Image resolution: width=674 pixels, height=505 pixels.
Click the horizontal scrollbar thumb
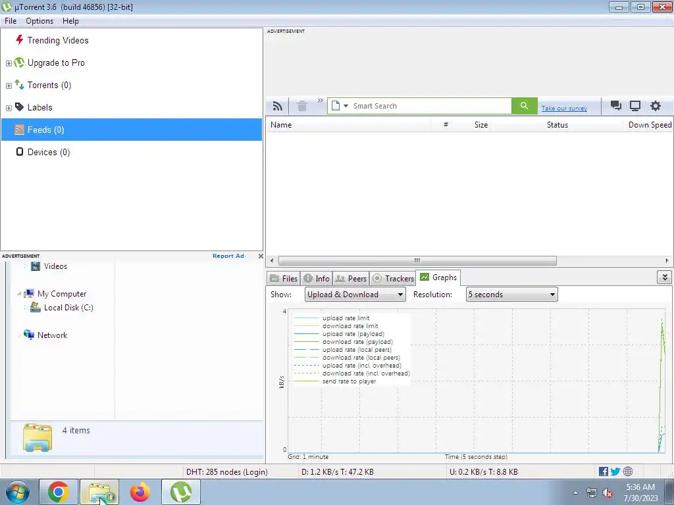click(x=417, y=260)
